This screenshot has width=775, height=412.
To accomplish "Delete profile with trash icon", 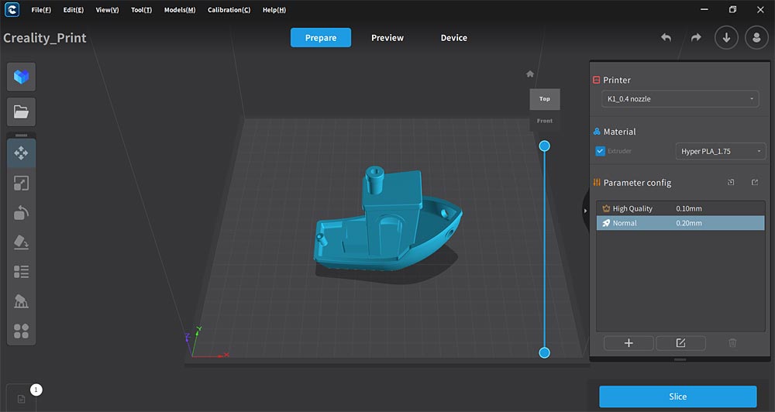I will click(732, 343).
